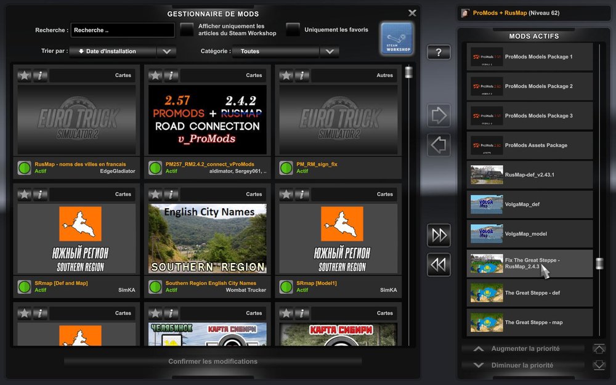Toggle green active button of PM257_RM2.4.2_connect_vProMods
The height and width of the screenshot is (385, 616).
(x=155, y=168)
